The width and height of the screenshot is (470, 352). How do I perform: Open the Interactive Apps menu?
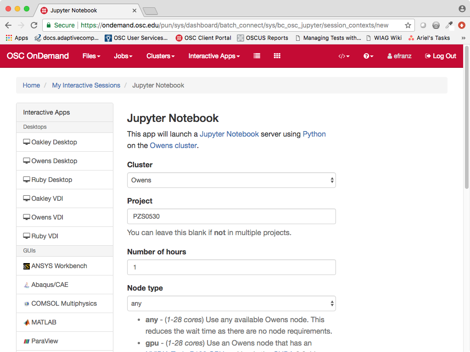click(214, 56)
